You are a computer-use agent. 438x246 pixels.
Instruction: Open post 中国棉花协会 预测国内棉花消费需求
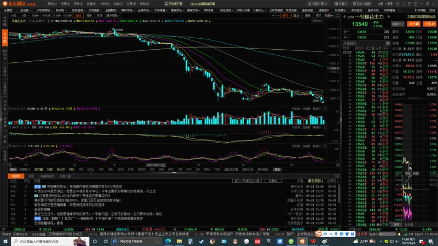(85, 186)
